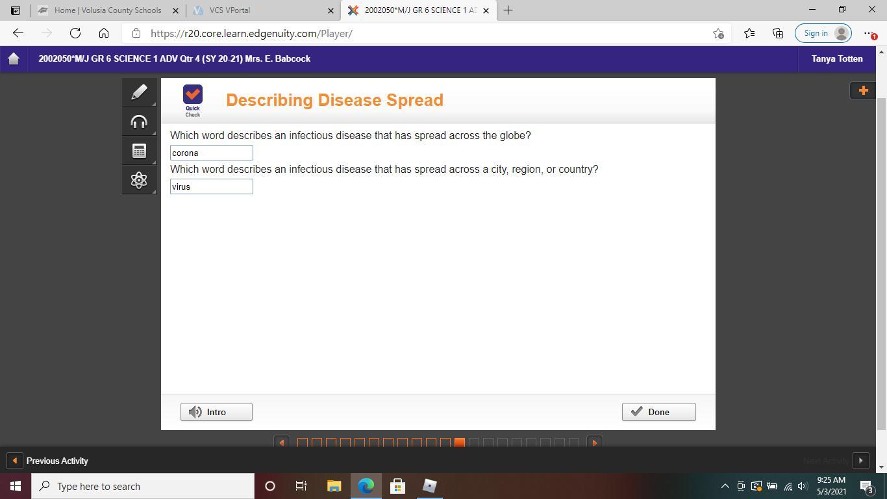Viewport: 887px width, 499px height.
Task: Show hidden system tray icons
Action: click(725, 486)
